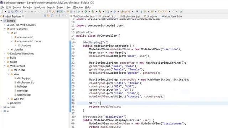Collapse the com.mounish.model package

pyautogui.click(x=12, y=41)
